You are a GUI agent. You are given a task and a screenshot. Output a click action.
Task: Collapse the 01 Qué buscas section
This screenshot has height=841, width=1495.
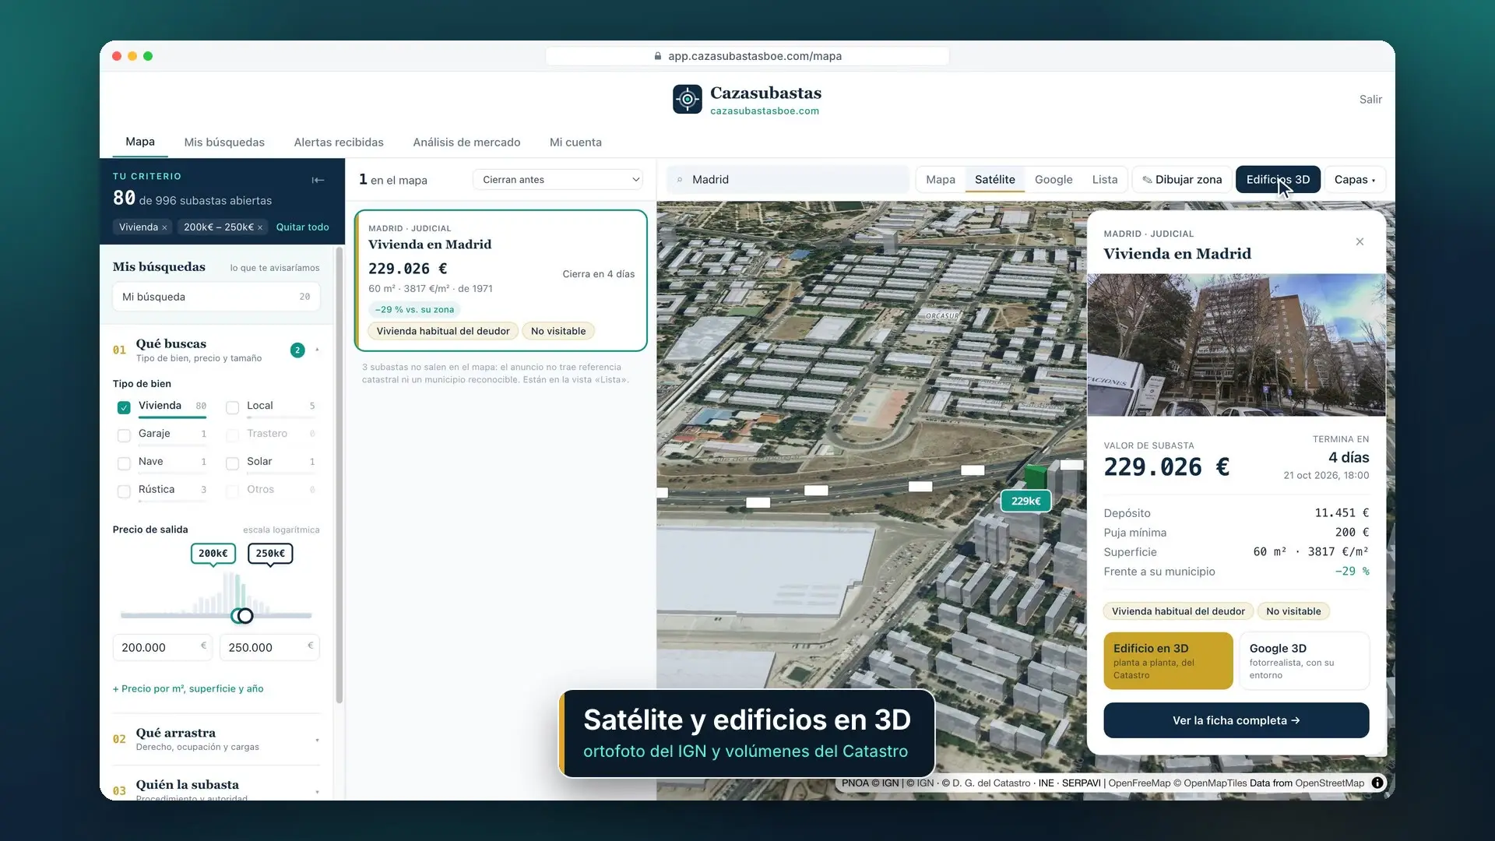click(x=317, y=350)
